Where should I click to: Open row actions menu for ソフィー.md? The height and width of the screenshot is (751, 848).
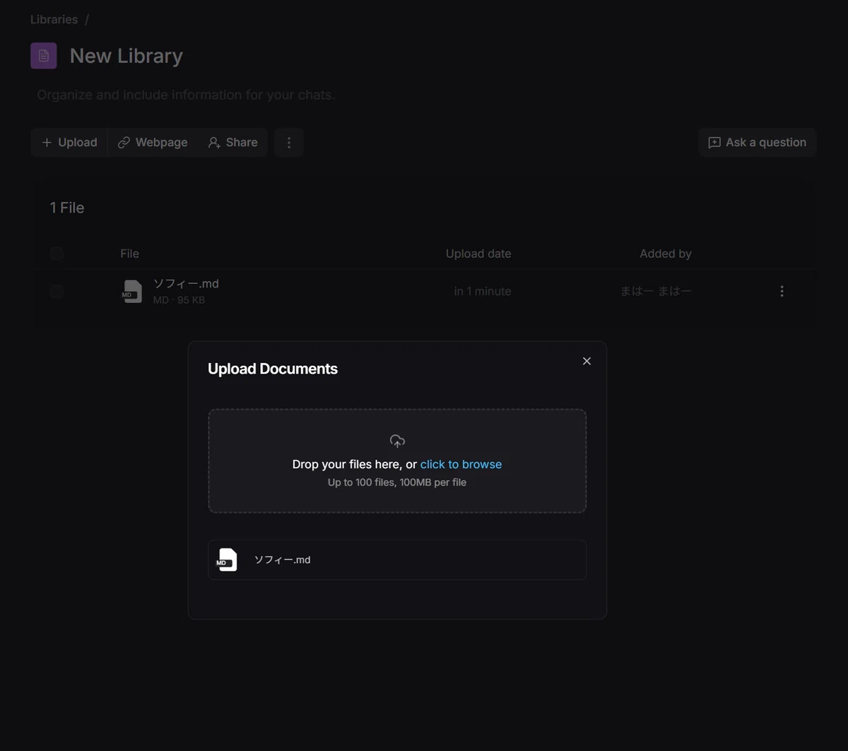[782, 291]
